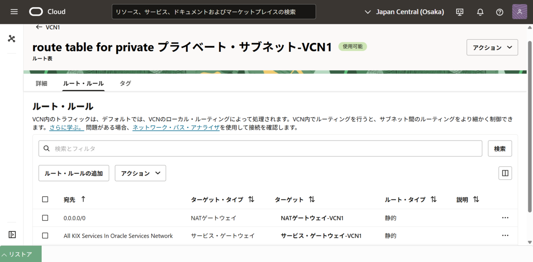Viewport: 533px width, 262px height.
Task: Click the リストア button at bottom
Action: [21, 254]
